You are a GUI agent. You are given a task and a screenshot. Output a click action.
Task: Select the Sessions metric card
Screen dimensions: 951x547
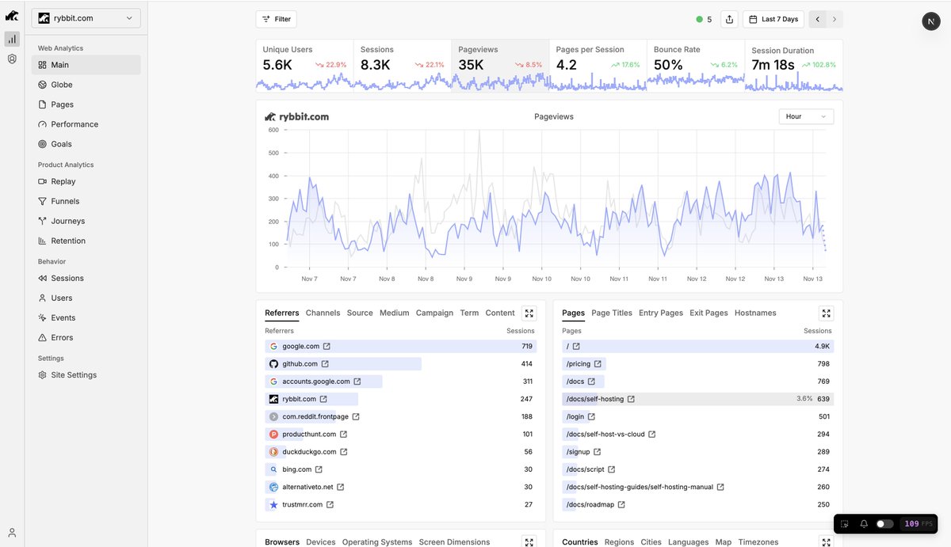(402, 66)
